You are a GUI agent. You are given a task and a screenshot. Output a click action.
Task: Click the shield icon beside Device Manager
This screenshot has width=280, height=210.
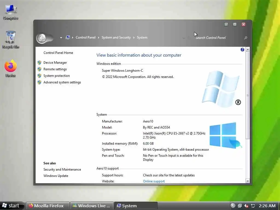tap(39, 63)
